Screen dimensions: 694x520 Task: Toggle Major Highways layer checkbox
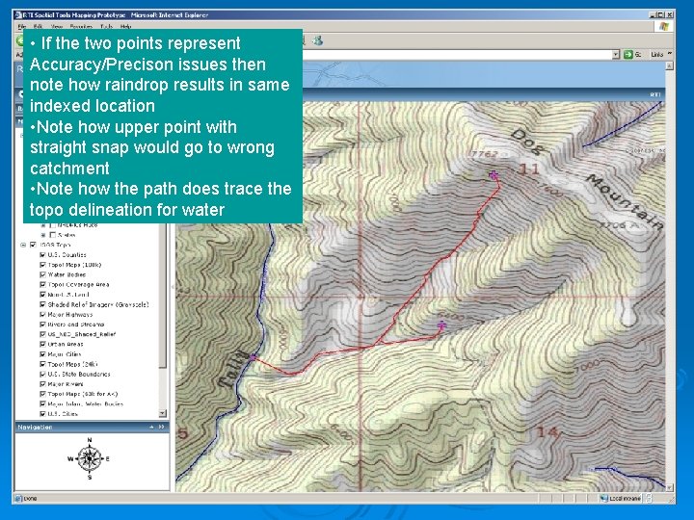42,314
